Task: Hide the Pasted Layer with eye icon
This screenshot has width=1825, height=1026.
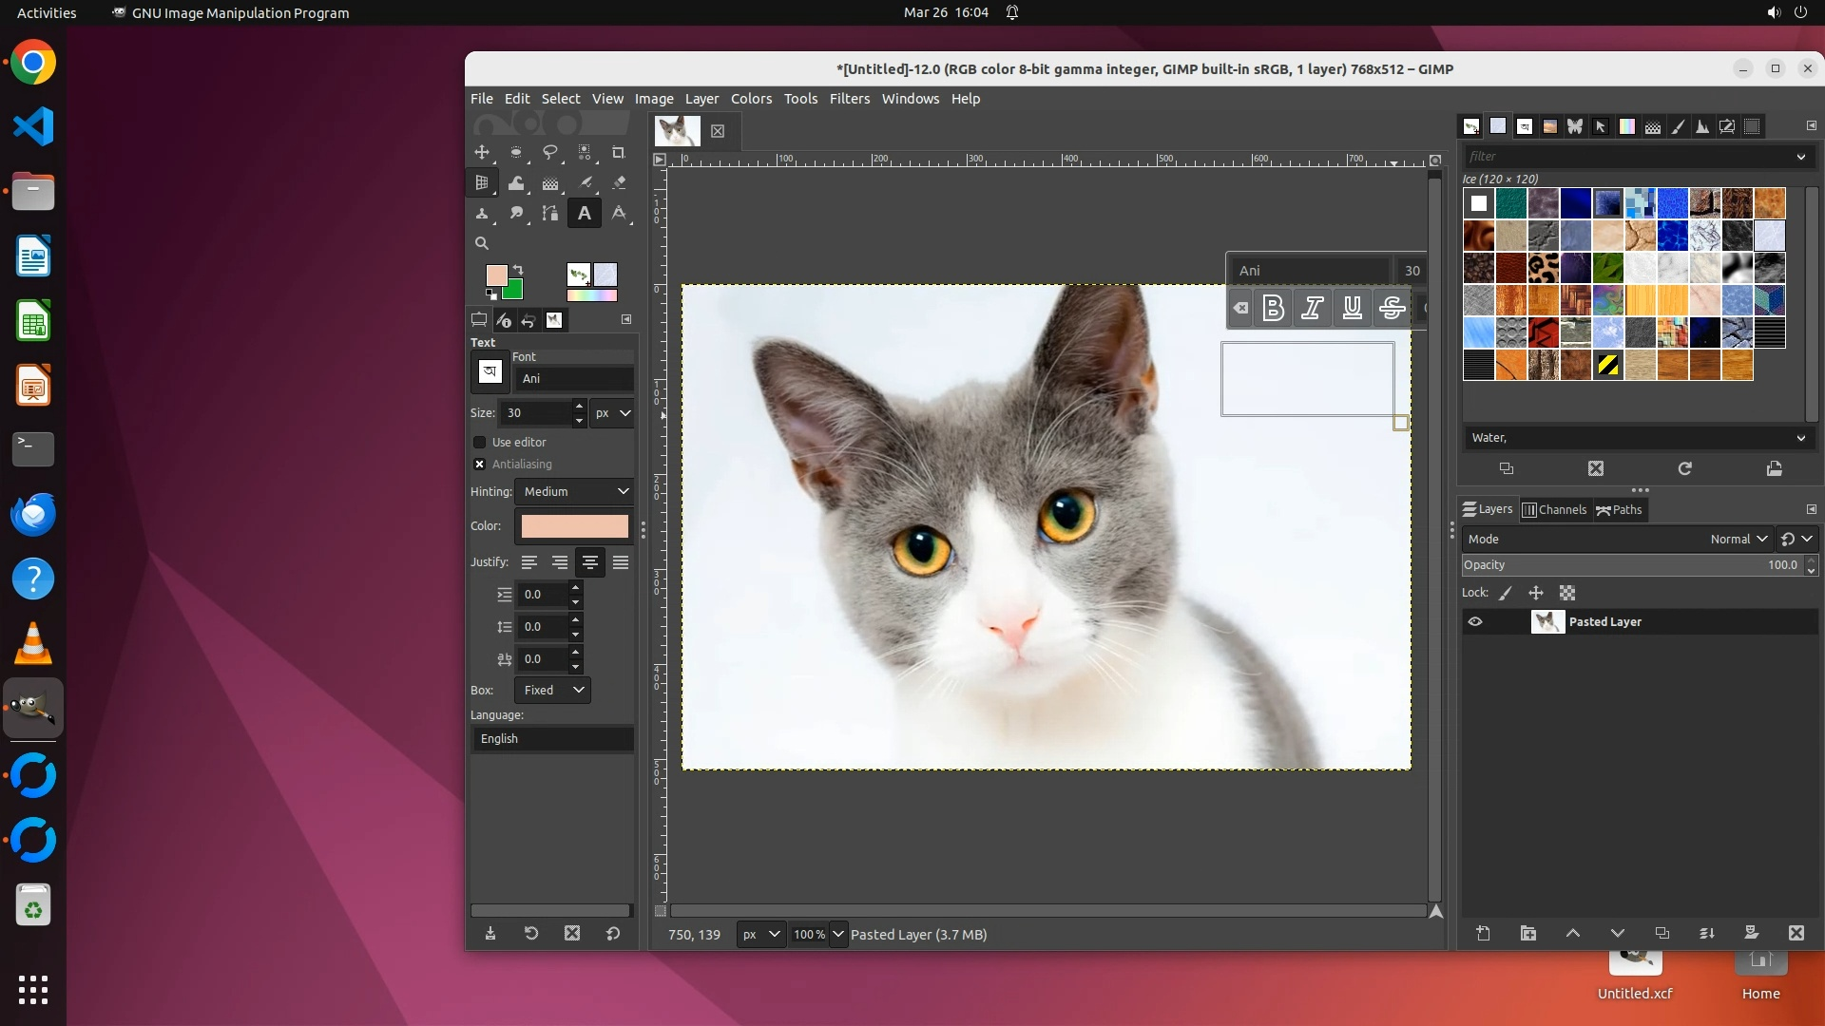Action: point(1475,621)
